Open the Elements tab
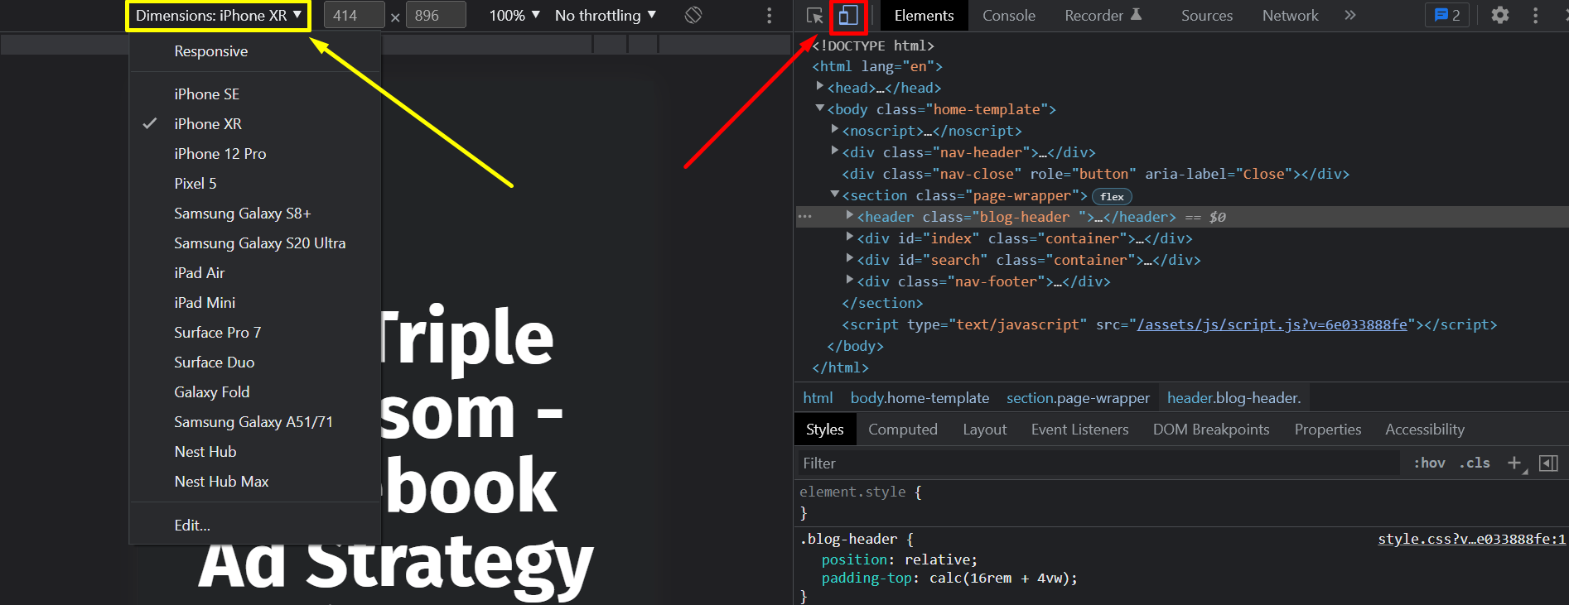This screenshot has height=605, width=1569. point(924,15)
